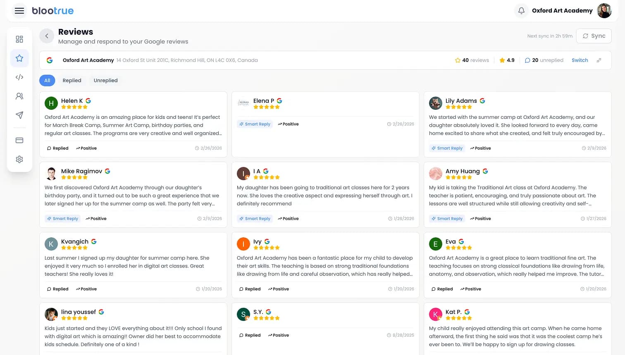Open the embed code section via the </> icon
This screenshot has height=355, width=625.
pos(19,77)
